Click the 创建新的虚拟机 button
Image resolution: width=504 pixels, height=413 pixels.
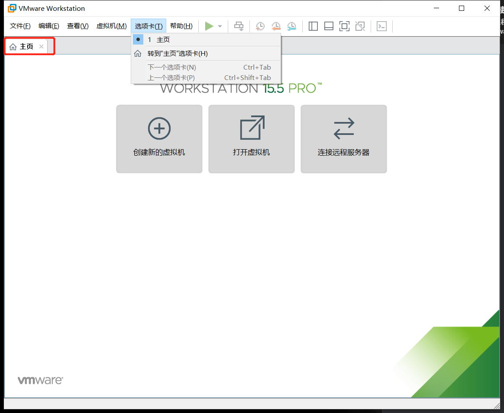pos(159,139)
